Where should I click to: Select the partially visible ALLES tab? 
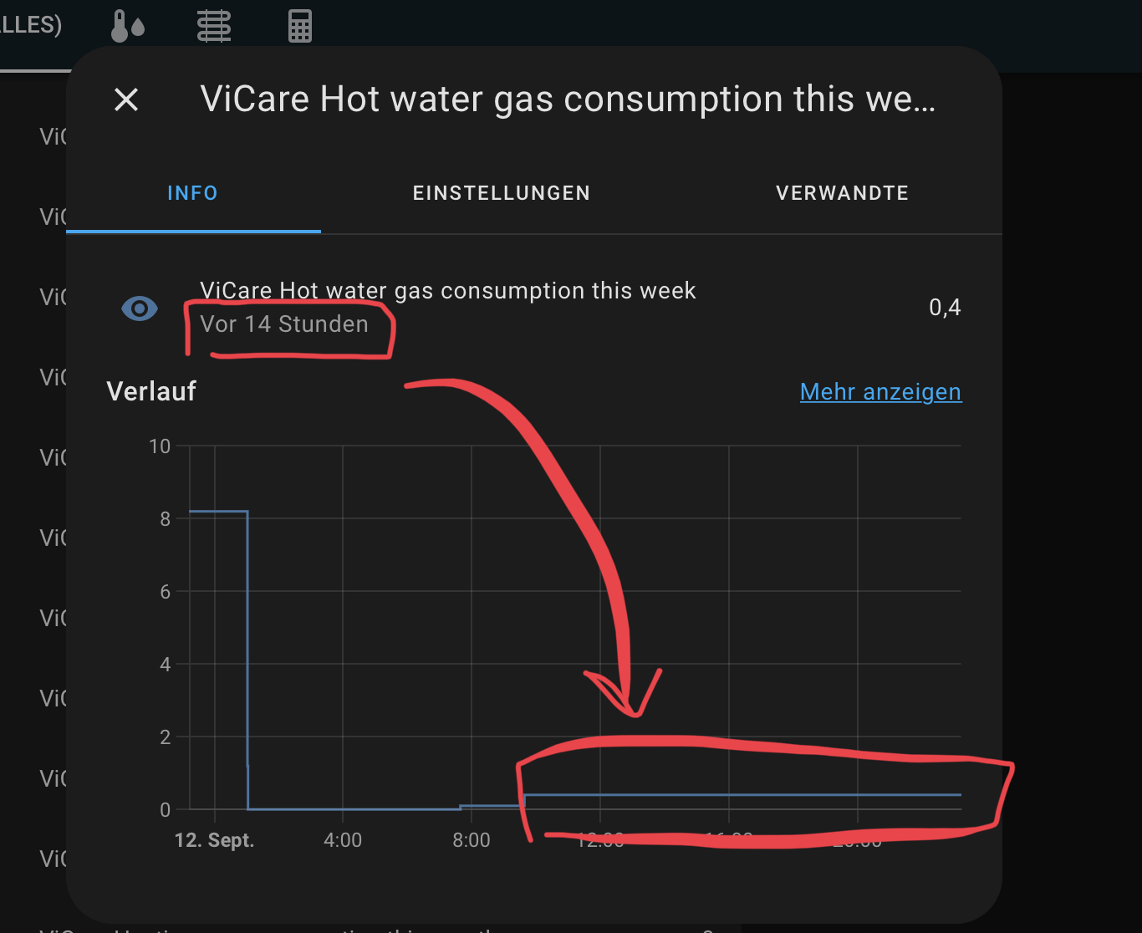pyautogui.click(x=31, y=24)
